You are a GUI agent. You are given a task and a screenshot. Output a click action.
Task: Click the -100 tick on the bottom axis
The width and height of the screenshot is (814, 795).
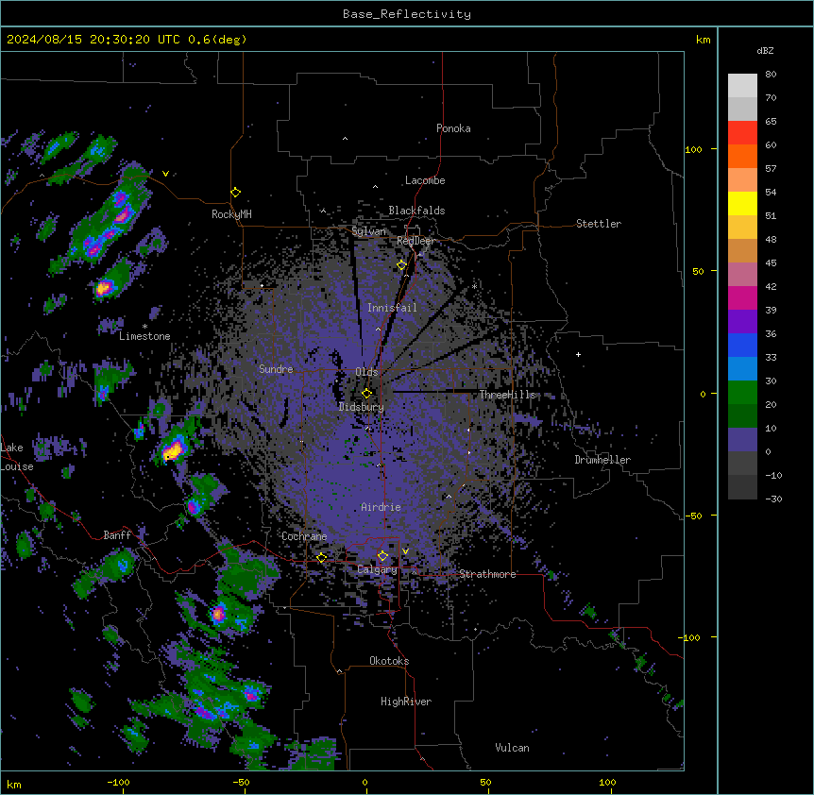pos(118,782)
